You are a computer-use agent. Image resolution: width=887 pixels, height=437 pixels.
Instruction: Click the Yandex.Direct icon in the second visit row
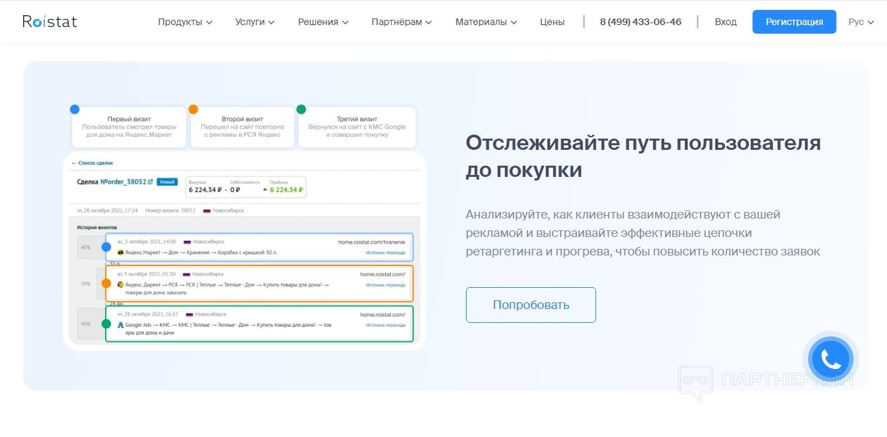[120, 285]
